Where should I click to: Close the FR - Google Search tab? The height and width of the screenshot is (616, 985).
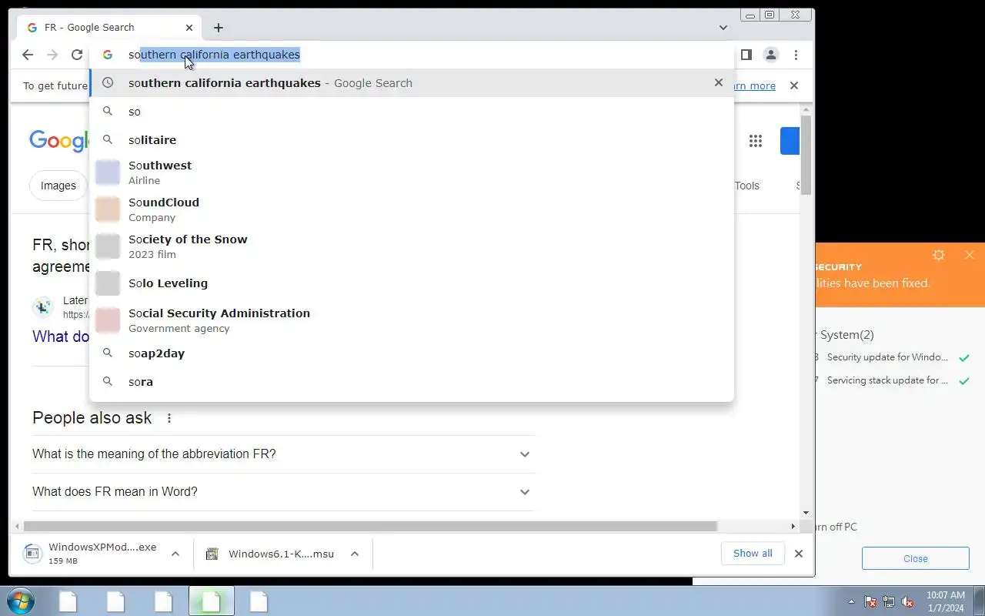(x=189, y=28)
